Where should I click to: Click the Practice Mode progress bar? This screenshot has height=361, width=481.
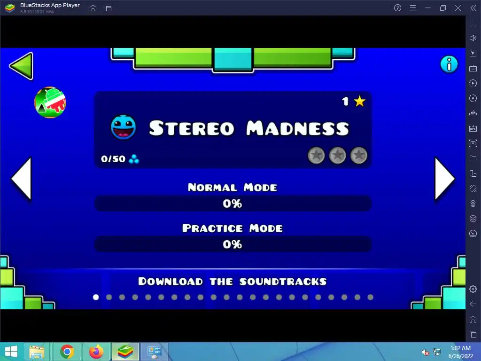click(233, 244)
